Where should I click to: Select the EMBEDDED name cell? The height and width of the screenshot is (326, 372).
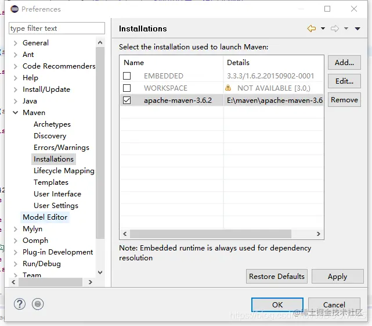(x=164, y=76)
